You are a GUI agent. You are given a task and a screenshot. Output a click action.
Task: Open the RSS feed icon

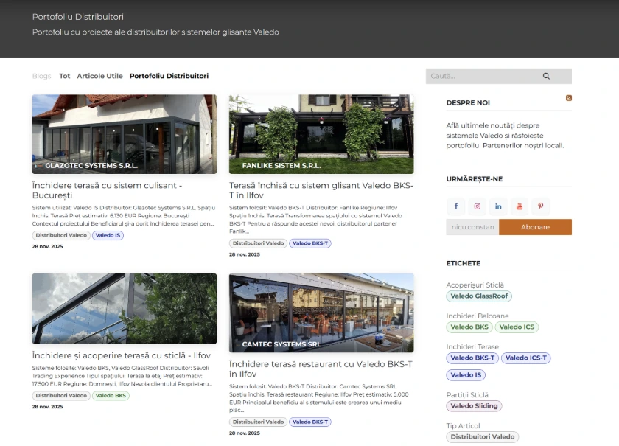pos(568,98)
